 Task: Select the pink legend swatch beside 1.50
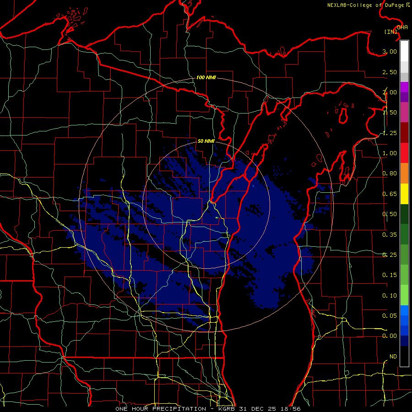point(404,112)
